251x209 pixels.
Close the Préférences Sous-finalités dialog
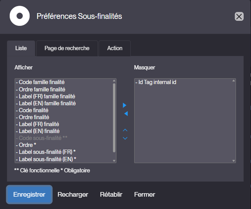239,16
